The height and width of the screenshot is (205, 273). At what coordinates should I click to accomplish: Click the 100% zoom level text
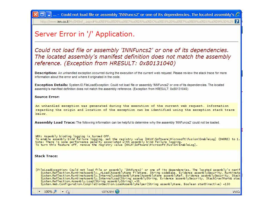[x=48, y=192]
